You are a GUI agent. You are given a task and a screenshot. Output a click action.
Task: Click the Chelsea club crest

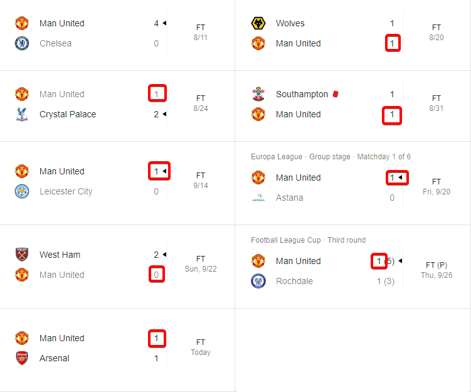tap(22, 44)
